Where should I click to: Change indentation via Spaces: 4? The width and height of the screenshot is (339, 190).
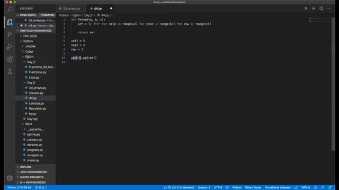[204, 187]
